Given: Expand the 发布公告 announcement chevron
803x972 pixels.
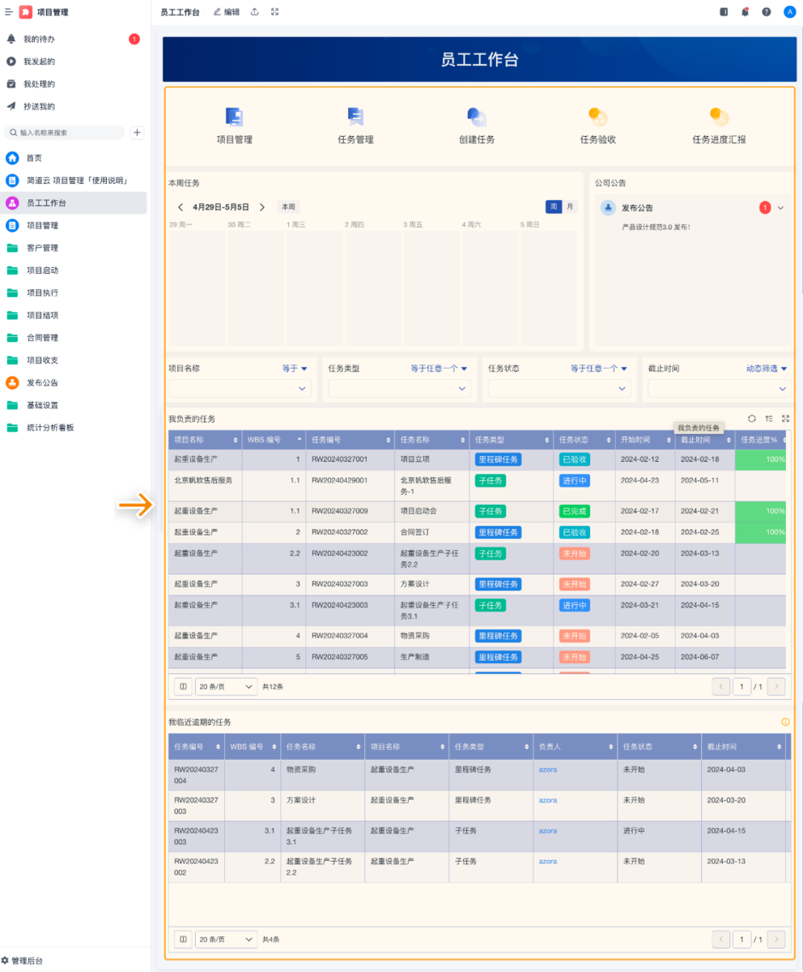Looking at the screenshot, I should click(780, 208).
